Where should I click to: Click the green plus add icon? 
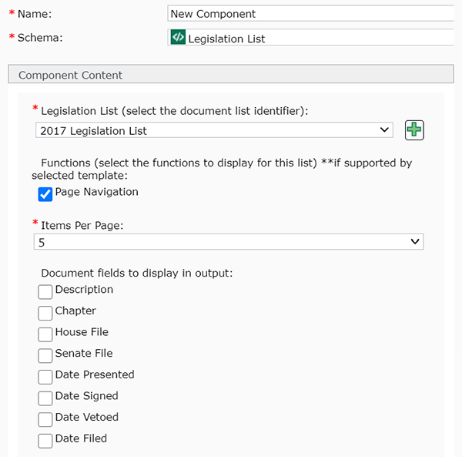click(414, 130)
